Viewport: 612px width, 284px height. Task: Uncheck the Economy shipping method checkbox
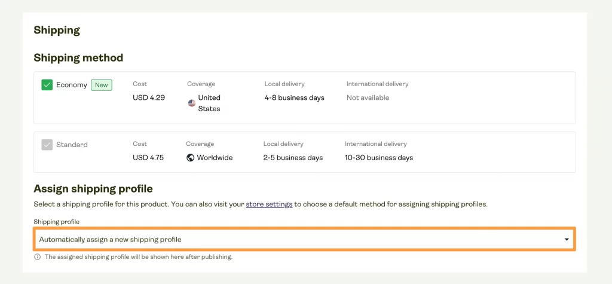click(47, 85)
